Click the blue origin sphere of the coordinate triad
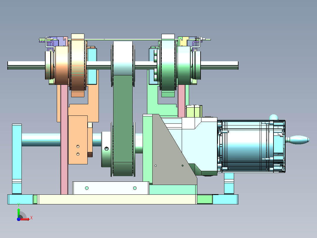 (x=19, y=219)
